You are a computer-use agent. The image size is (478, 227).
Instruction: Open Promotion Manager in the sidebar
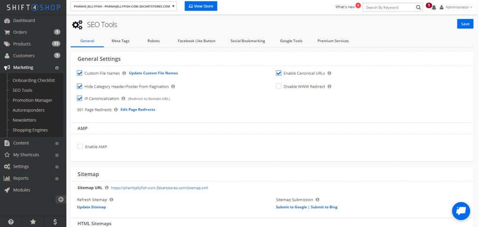click(x=32, y=100)
